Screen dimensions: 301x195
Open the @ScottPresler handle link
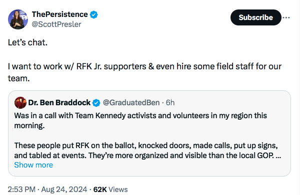click(x=56, y=24)
